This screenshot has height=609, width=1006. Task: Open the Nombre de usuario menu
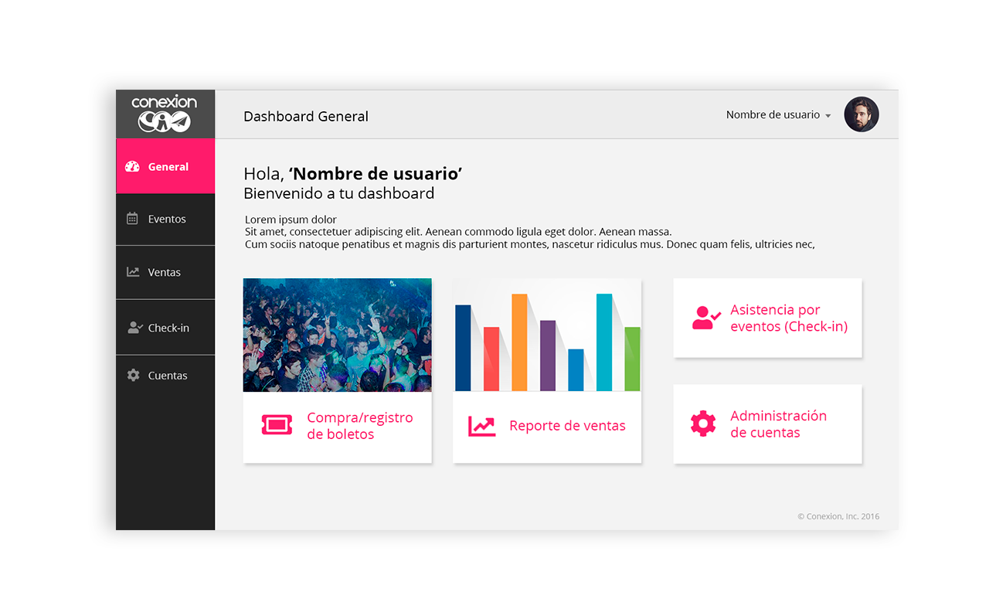point(773,114)
